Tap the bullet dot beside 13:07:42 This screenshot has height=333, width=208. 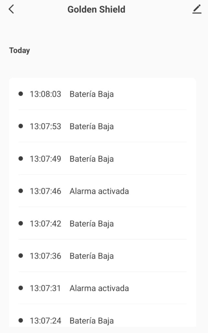tap(21, 223)
